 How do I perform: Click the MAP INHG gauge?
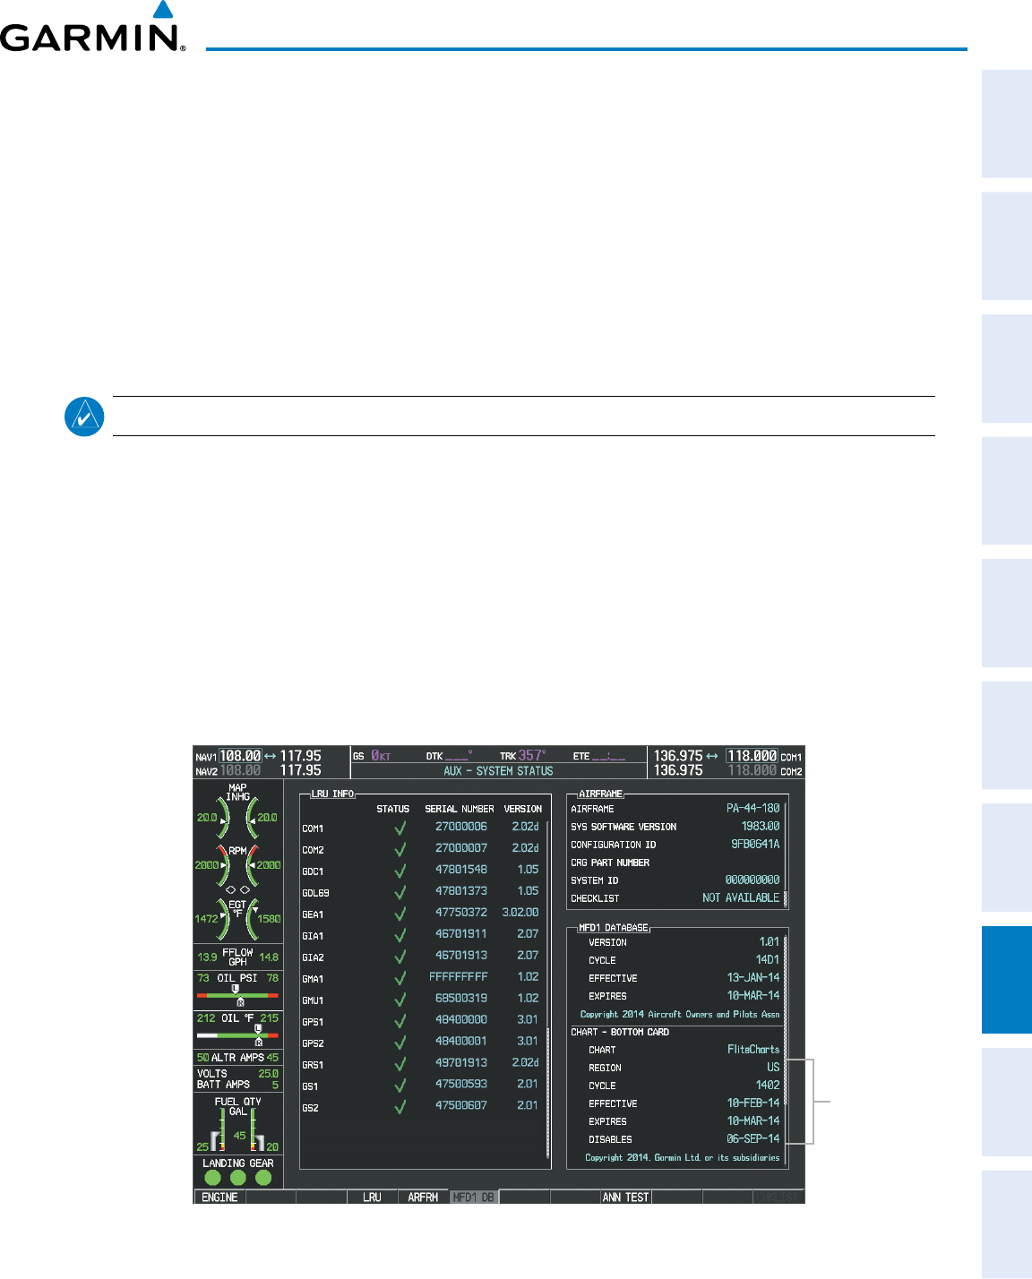click(237, 811)
